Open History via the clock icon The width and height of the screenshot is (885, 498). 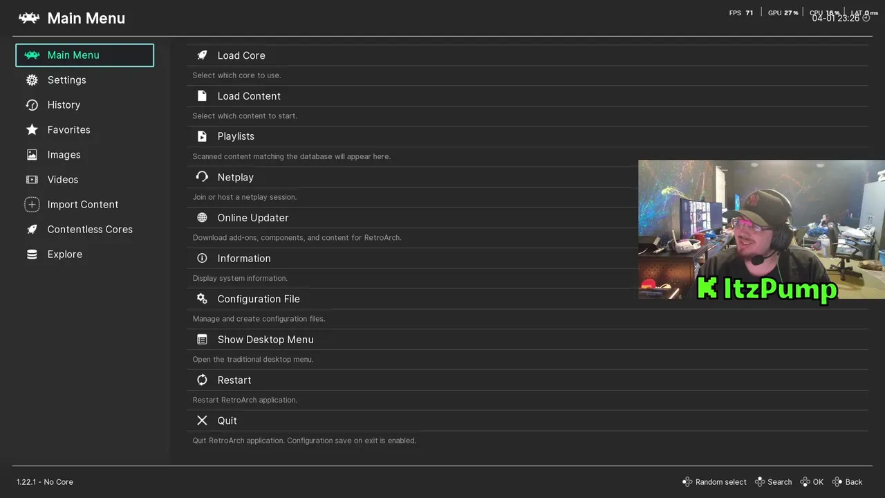(x=32, y=105)
